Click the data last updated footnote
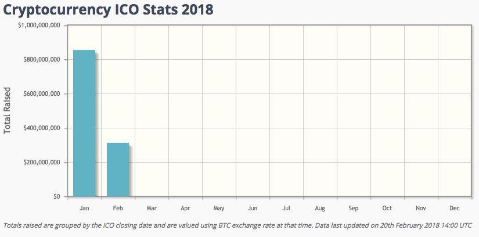The height and width of the screenshot is (237, 479). click(238, 225)
